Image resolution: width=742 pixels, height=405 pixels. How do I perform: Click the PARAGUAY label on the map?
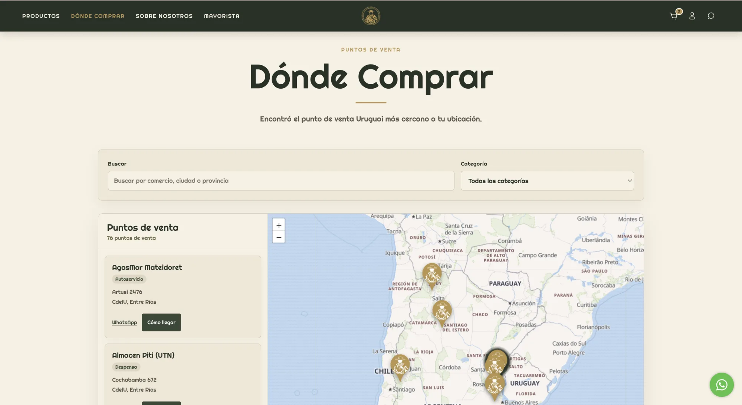point(505,284)
